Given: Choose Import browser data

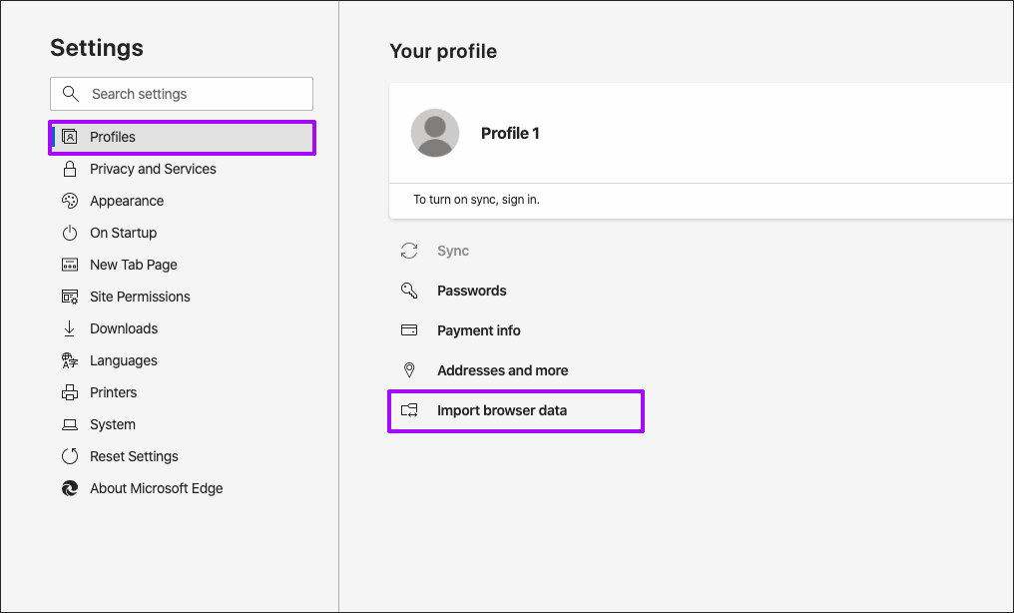Looking at the screenshot, I should coord(501,410).
